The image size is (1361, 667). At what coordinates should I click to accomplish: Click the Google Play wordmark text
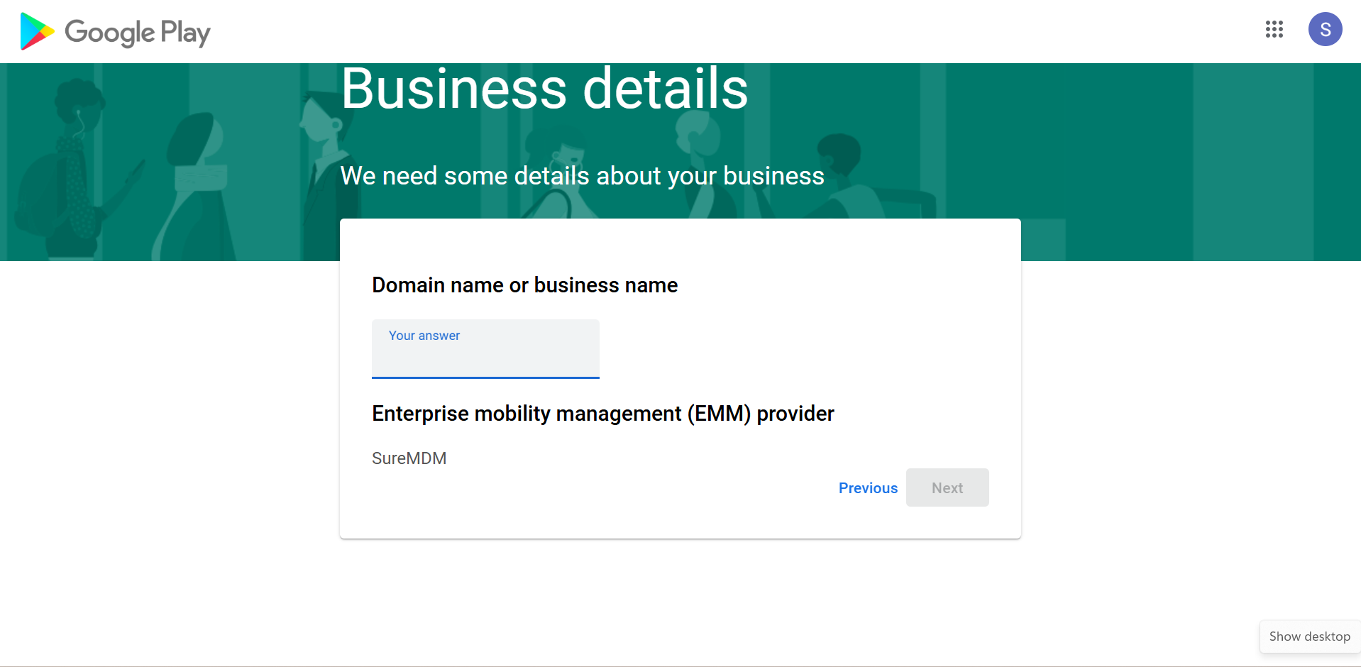pyautogui.click(x=138, y=33)
